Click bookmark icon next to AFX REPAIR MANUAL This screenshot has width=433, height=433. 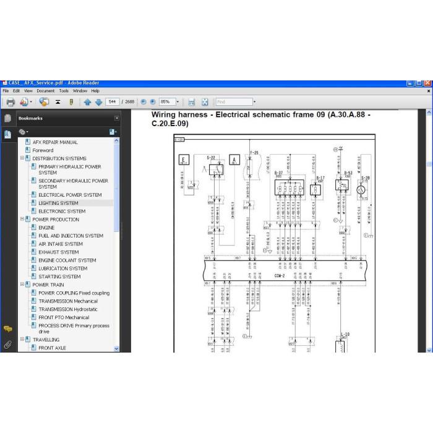tap(28, 142)
